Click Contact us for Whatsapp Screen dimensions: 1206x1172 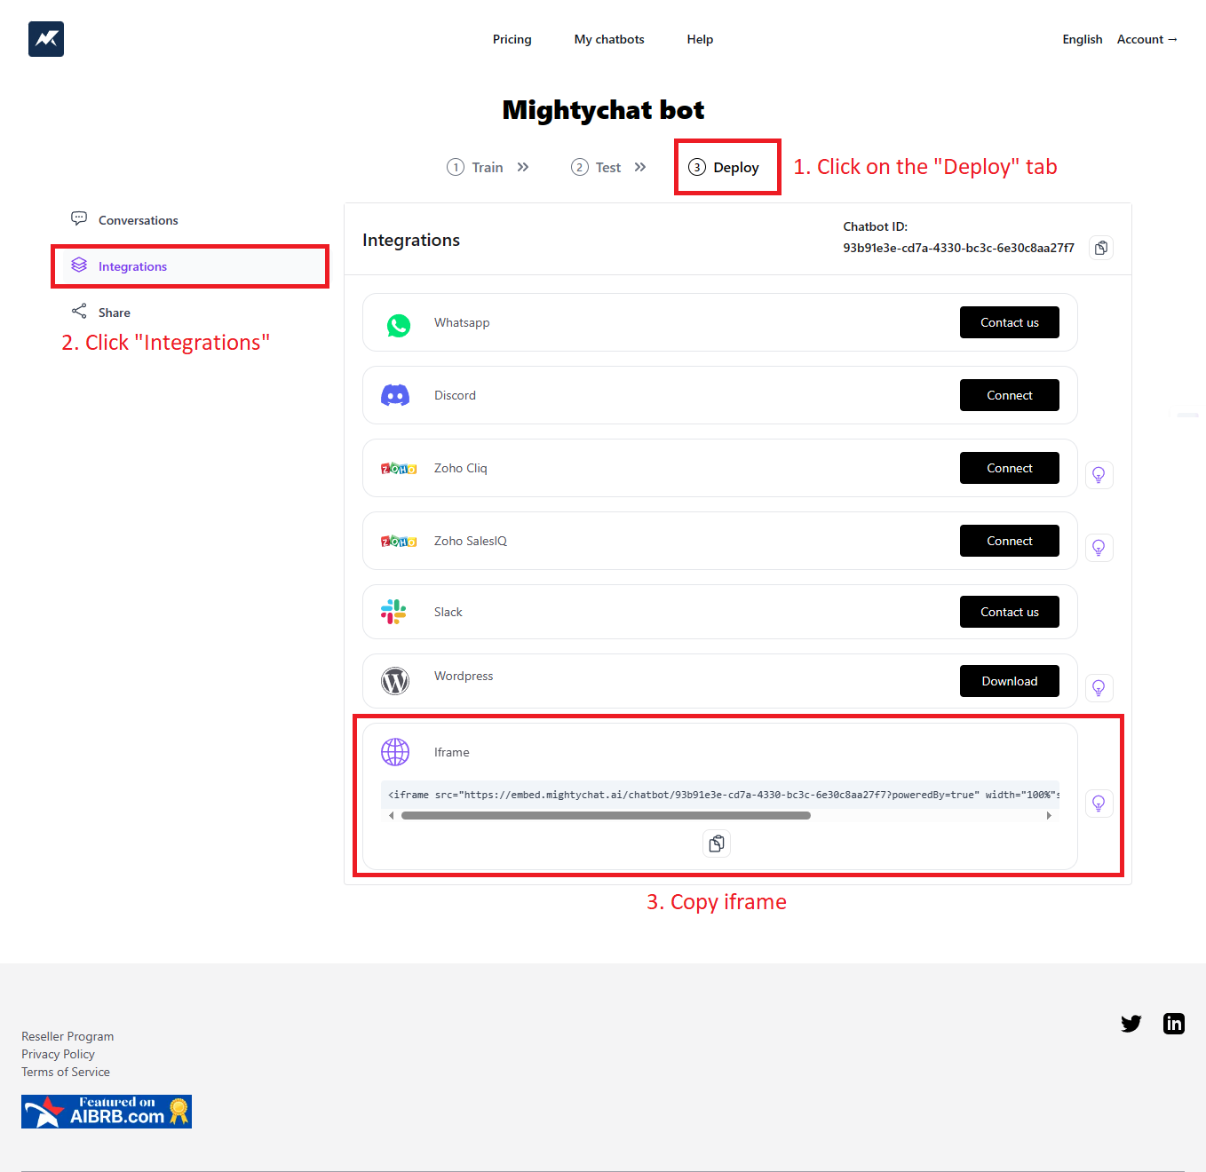coord(1010,322)
